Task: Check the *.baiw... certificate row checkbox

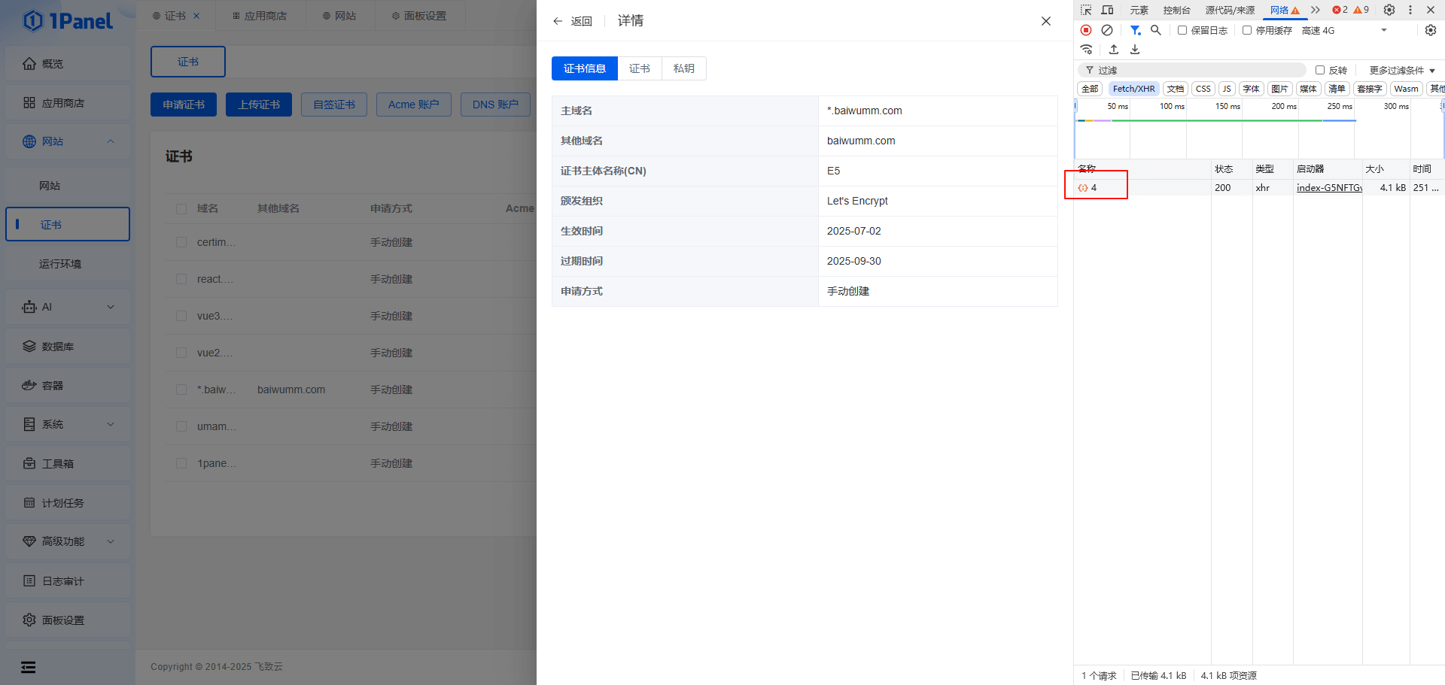Action: click(181, 389)
